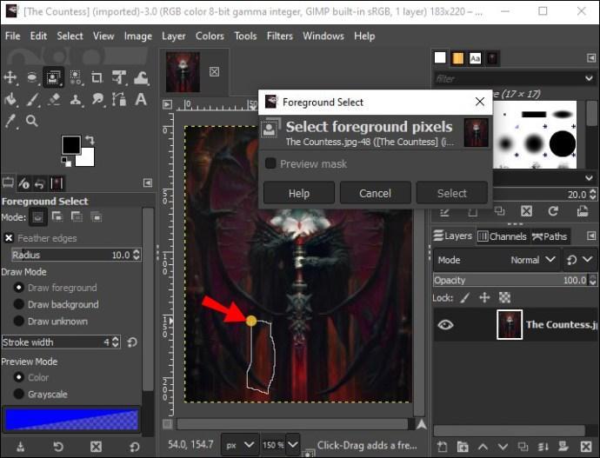
Task: Click Cancel in the Foreground Select dialog
Action: [375, 193]
